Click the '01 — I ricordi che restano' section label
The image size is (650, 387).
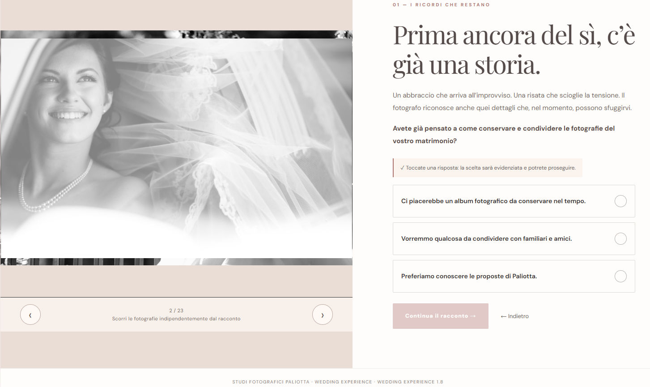(x=441, y=5)
